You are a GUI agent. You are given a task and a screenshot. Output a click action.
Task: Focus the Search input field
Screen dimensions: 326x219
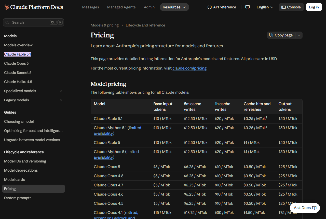point(33,22)
